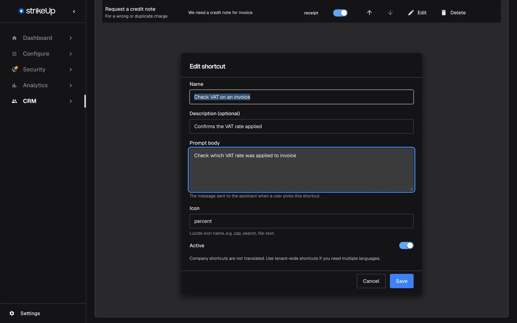Open the CRM menu item

(42, 101)
